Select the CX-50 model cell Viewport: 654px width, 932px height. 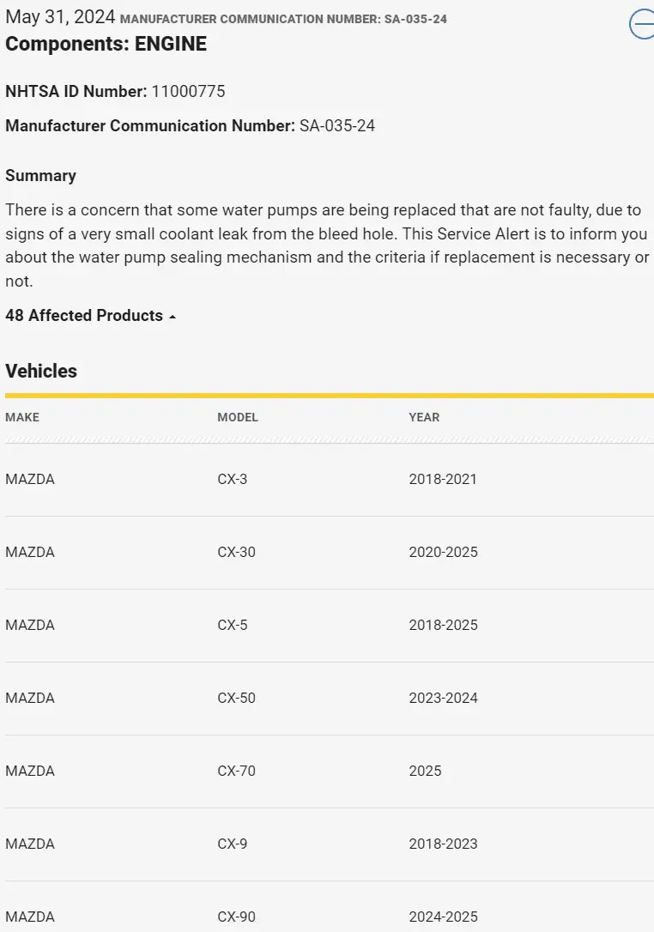[x=237, y=698]
